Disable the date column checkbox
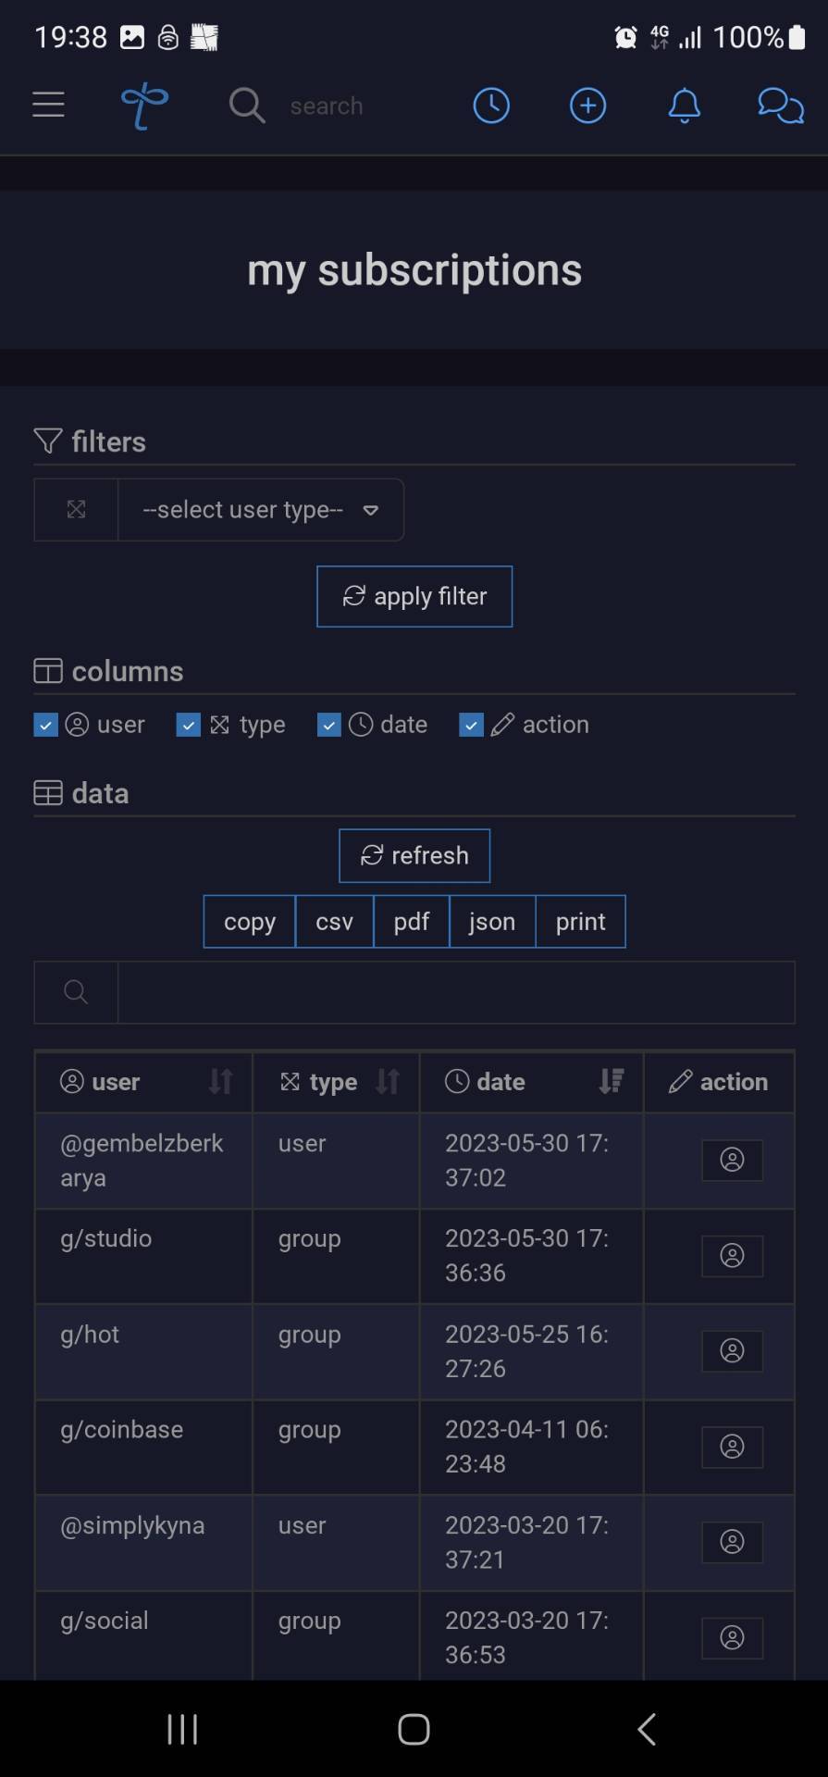828x1777 pixels. click(x=328, y=725)
